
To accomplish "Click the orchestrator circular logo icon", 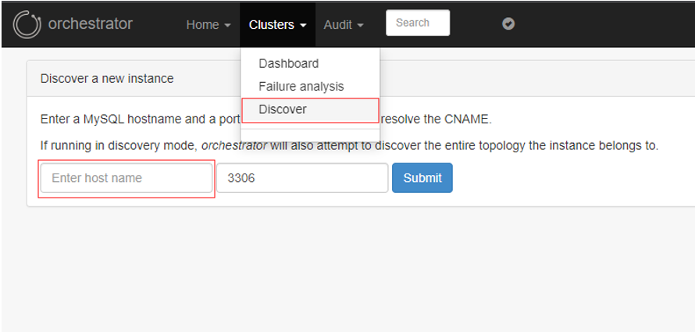I will [x=27, y=24].
